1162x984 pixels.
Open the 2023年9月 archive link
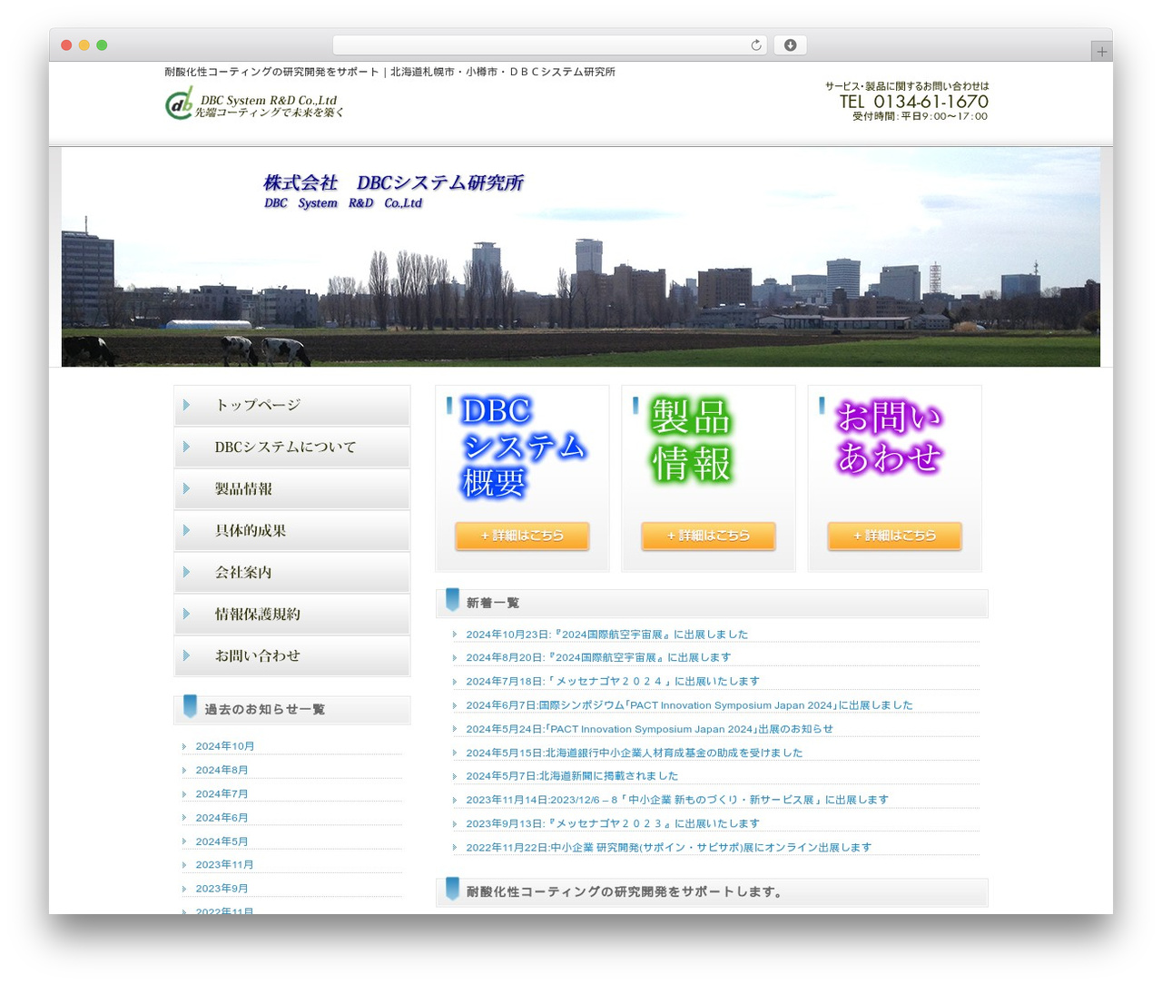[x=222, y=889]
